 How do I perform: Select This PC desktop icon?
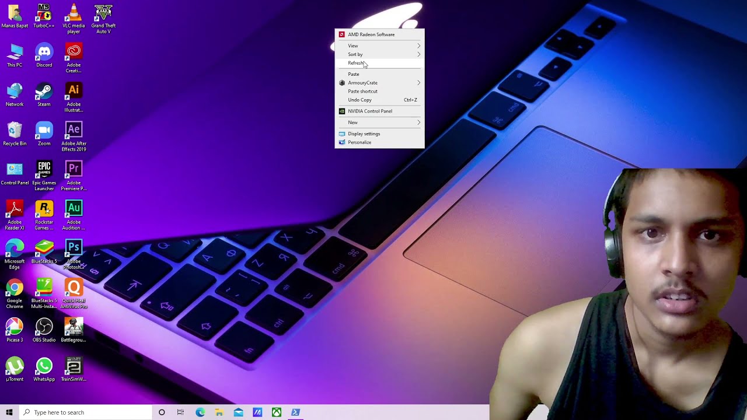15,56
